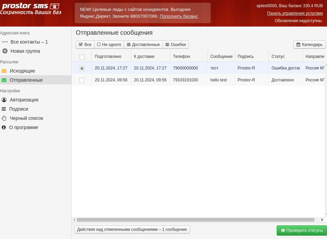The image size is (327, 239).
Task: Toggle the header select-all checkbox
Action: click(82, 57)
